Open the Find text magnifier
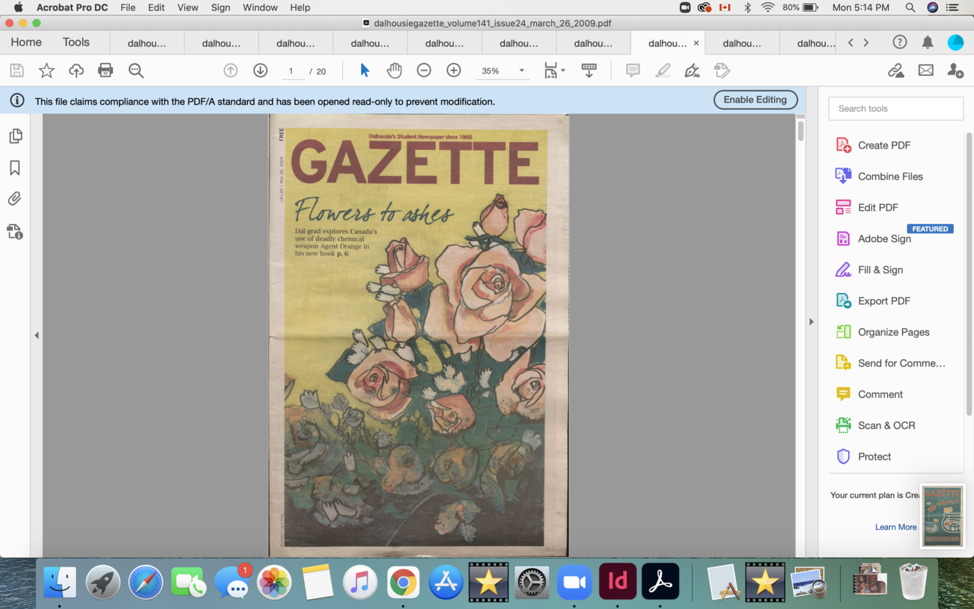The width and height of the screenshot is (974, 609). click(x=136, y=70)
